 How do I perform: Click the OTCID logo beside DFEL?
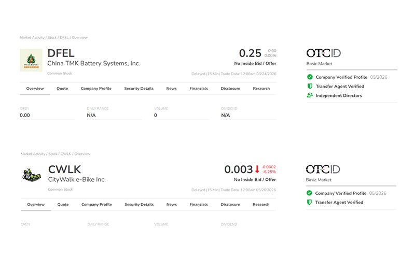323,53
